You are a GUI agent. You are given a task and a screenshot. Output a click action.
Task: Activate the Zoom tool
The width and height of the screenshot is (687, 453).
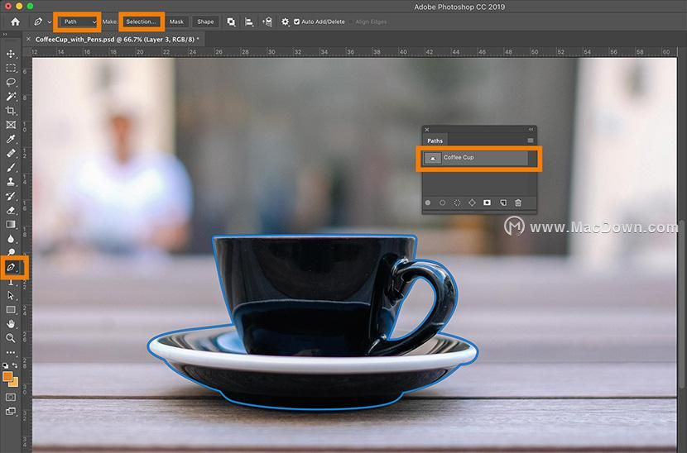point(11,337)
